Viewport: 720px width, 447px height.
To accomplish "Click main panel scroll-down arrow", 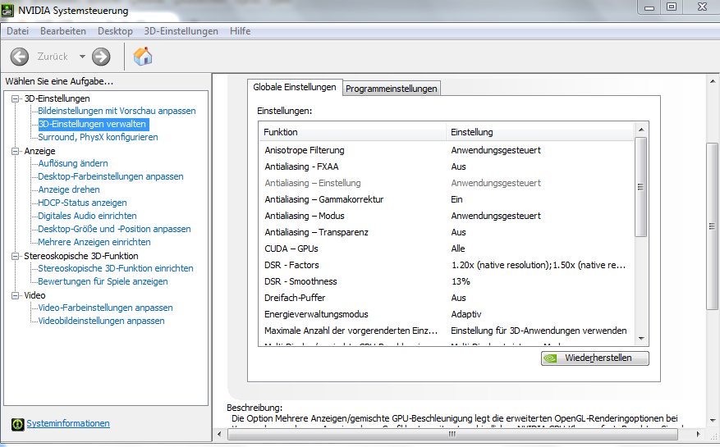I will (x=712, y=420).
